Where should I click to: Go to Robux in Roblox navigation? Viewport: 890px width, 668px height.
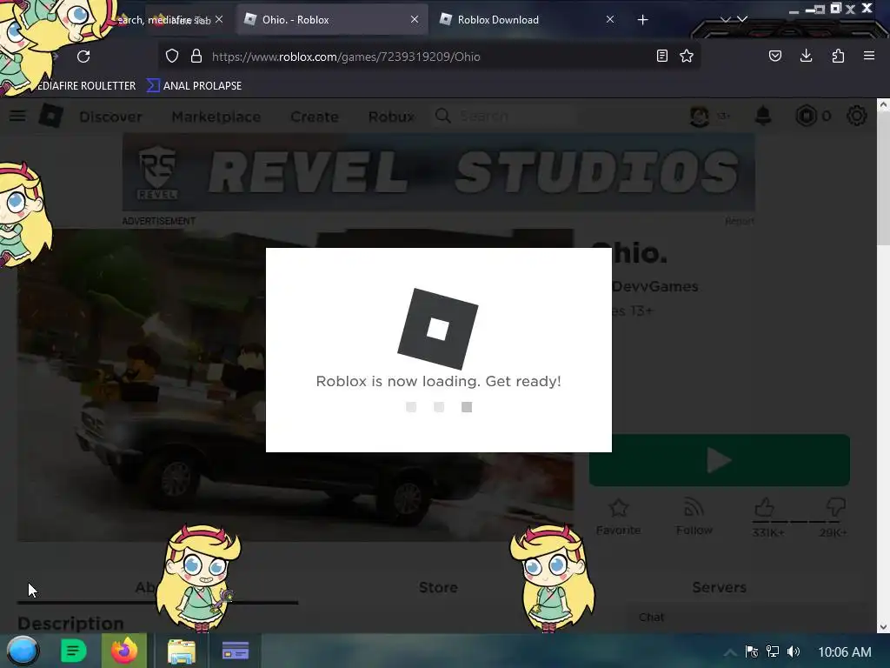point(391,117)
